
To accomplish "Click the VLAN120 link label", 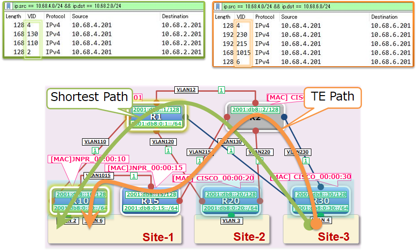I will click(x=163, y=142).
